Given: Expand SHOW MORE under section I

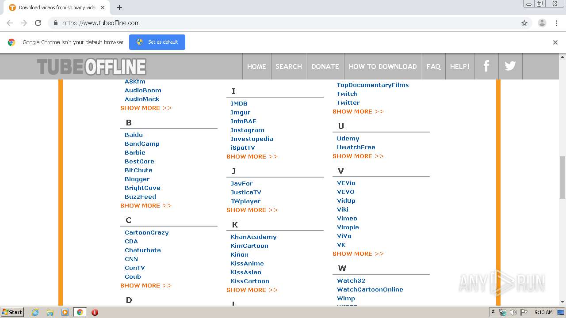Looking at the screenshot, I should 252,156.
